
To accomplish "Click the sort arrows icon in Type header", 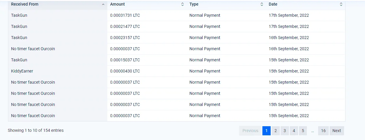I will click(x=262, y=4).
